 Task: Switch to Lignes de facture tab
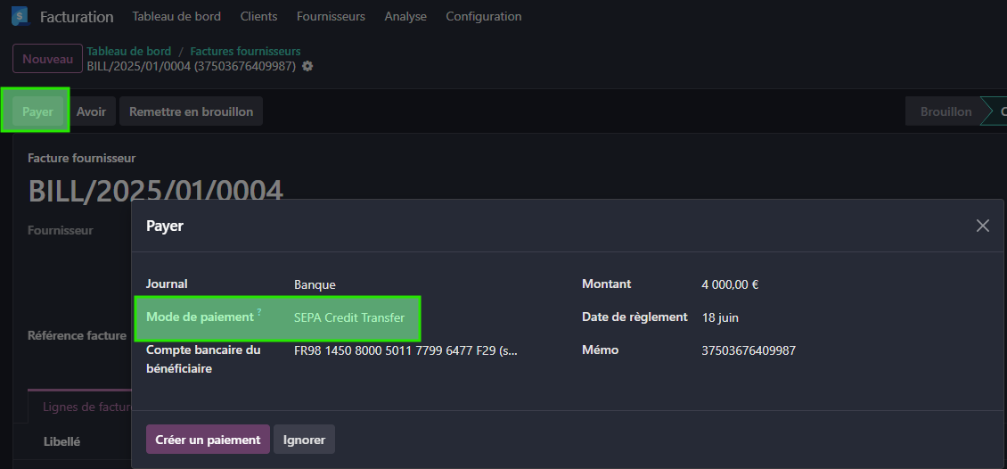86,407
